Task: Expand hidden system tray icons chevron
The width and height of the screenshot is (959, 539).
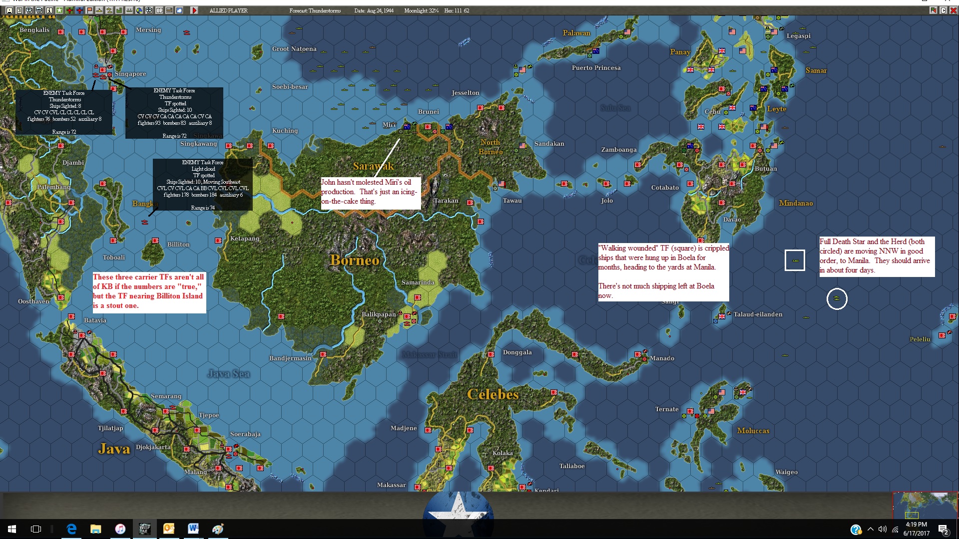Action: (x=871, y=529)
